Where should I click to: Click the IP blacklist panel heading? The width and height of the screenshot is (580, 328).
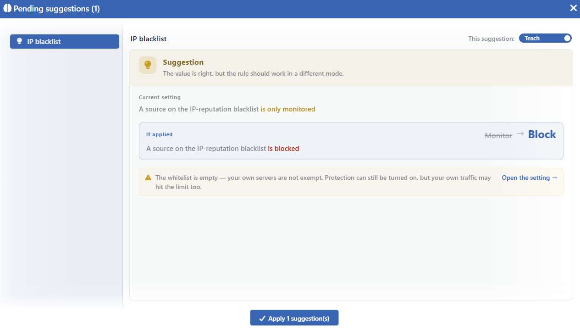[149, 39]
